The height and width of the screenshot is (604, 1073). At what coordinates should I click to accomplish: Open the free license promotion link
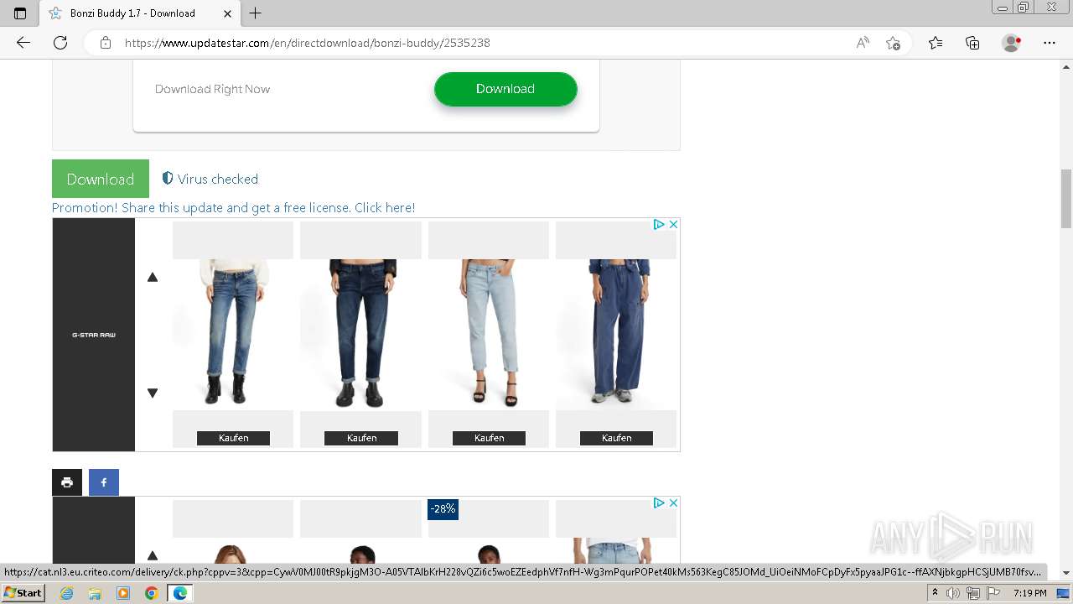234,207
